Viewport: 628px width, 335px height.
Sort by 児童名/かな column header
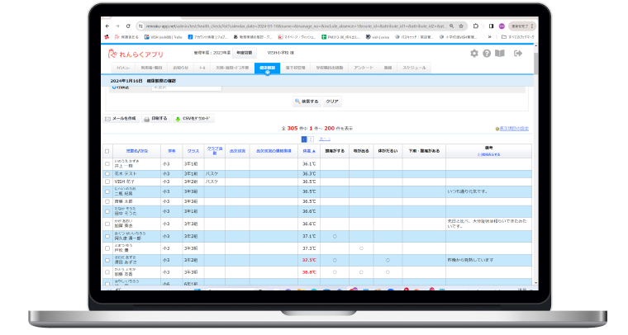coord(137,151)
